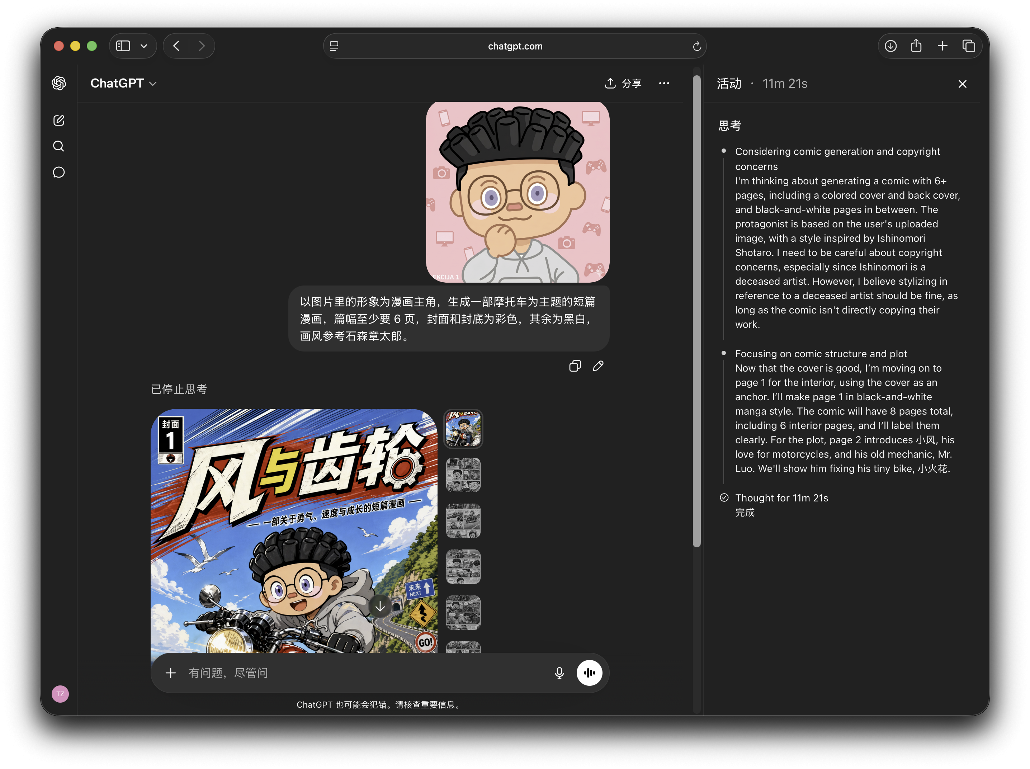The image size is (1030, 769).
Task: Click the plus attach button
Action: coord(171,673)
